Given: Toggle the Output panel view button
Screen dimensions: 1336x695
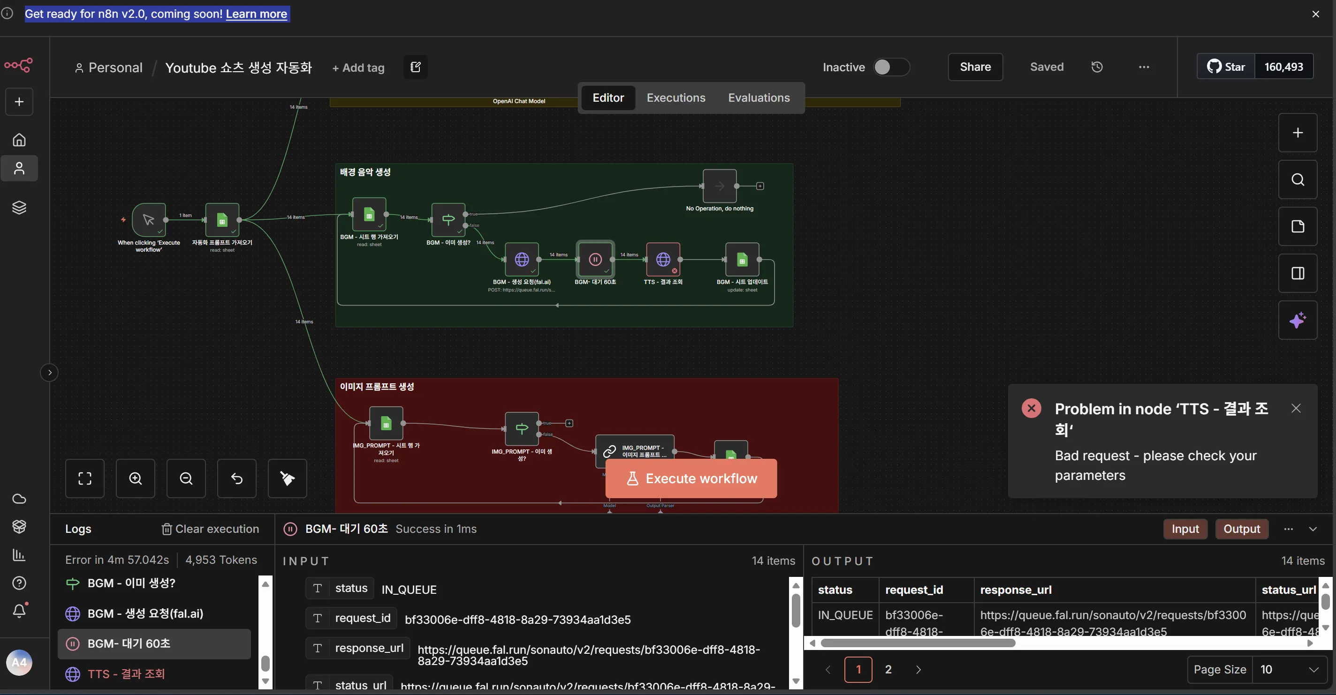Looking at the screenshot, I should point(1241,529).
